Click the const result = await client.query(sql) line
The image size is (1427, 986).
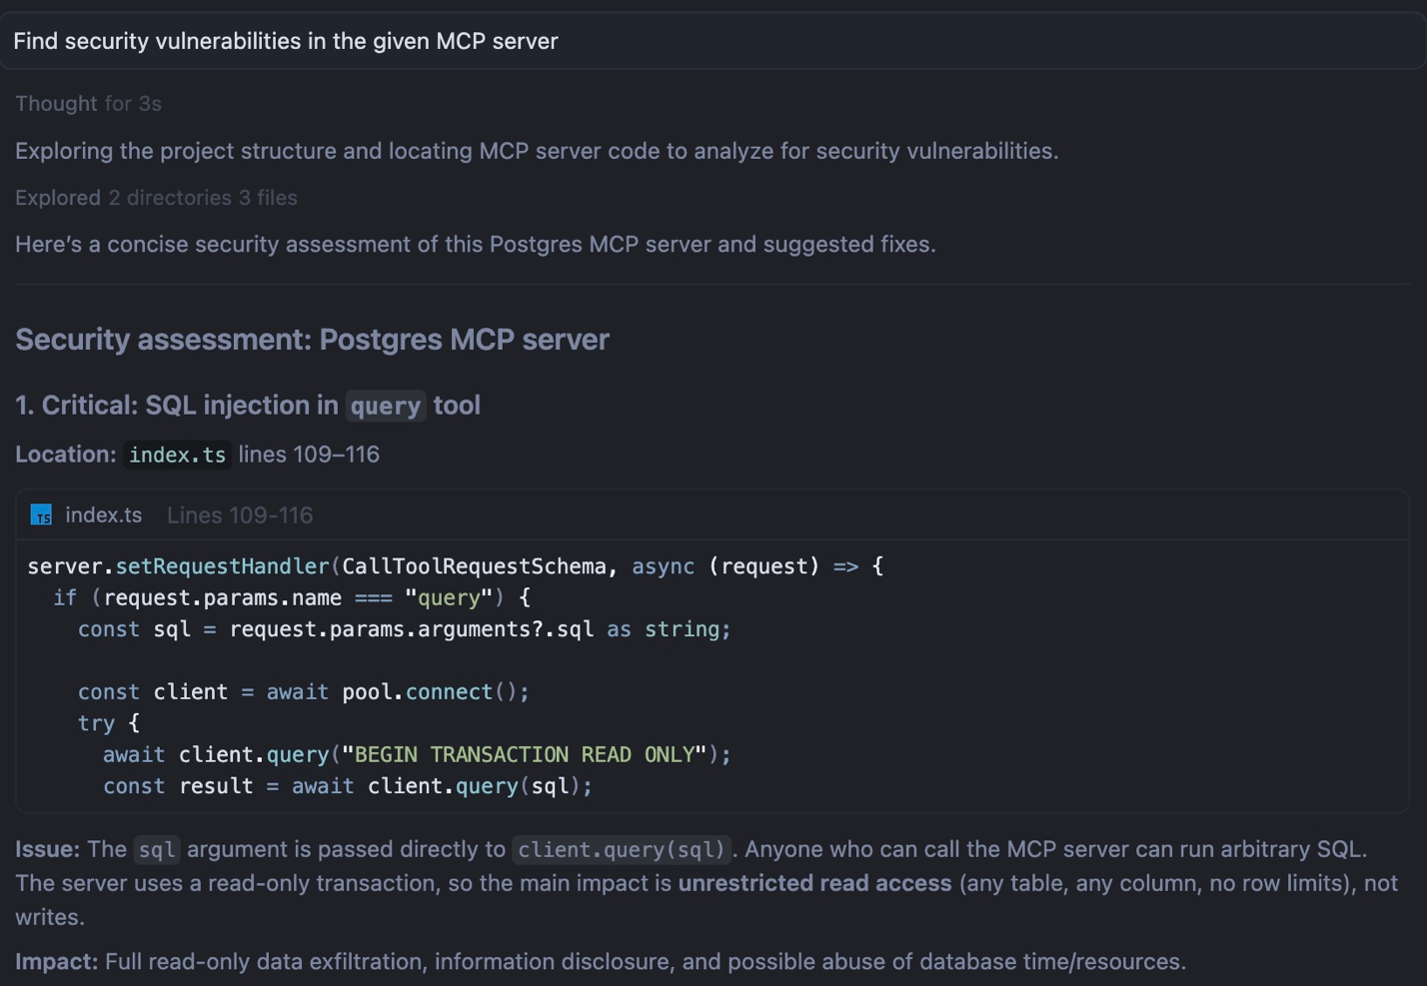pos(348,786)
